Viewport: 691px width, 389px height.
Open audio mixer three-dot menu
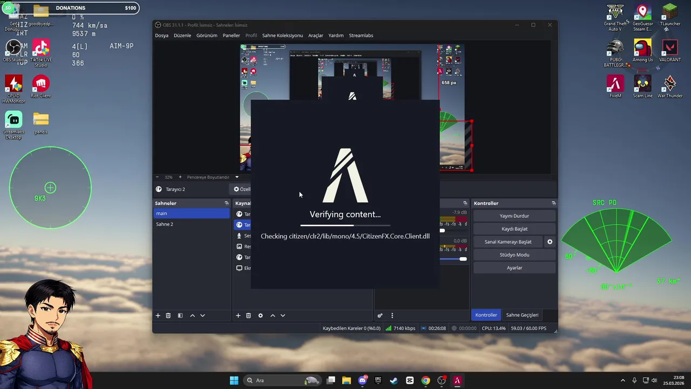[x=392, y=316]
